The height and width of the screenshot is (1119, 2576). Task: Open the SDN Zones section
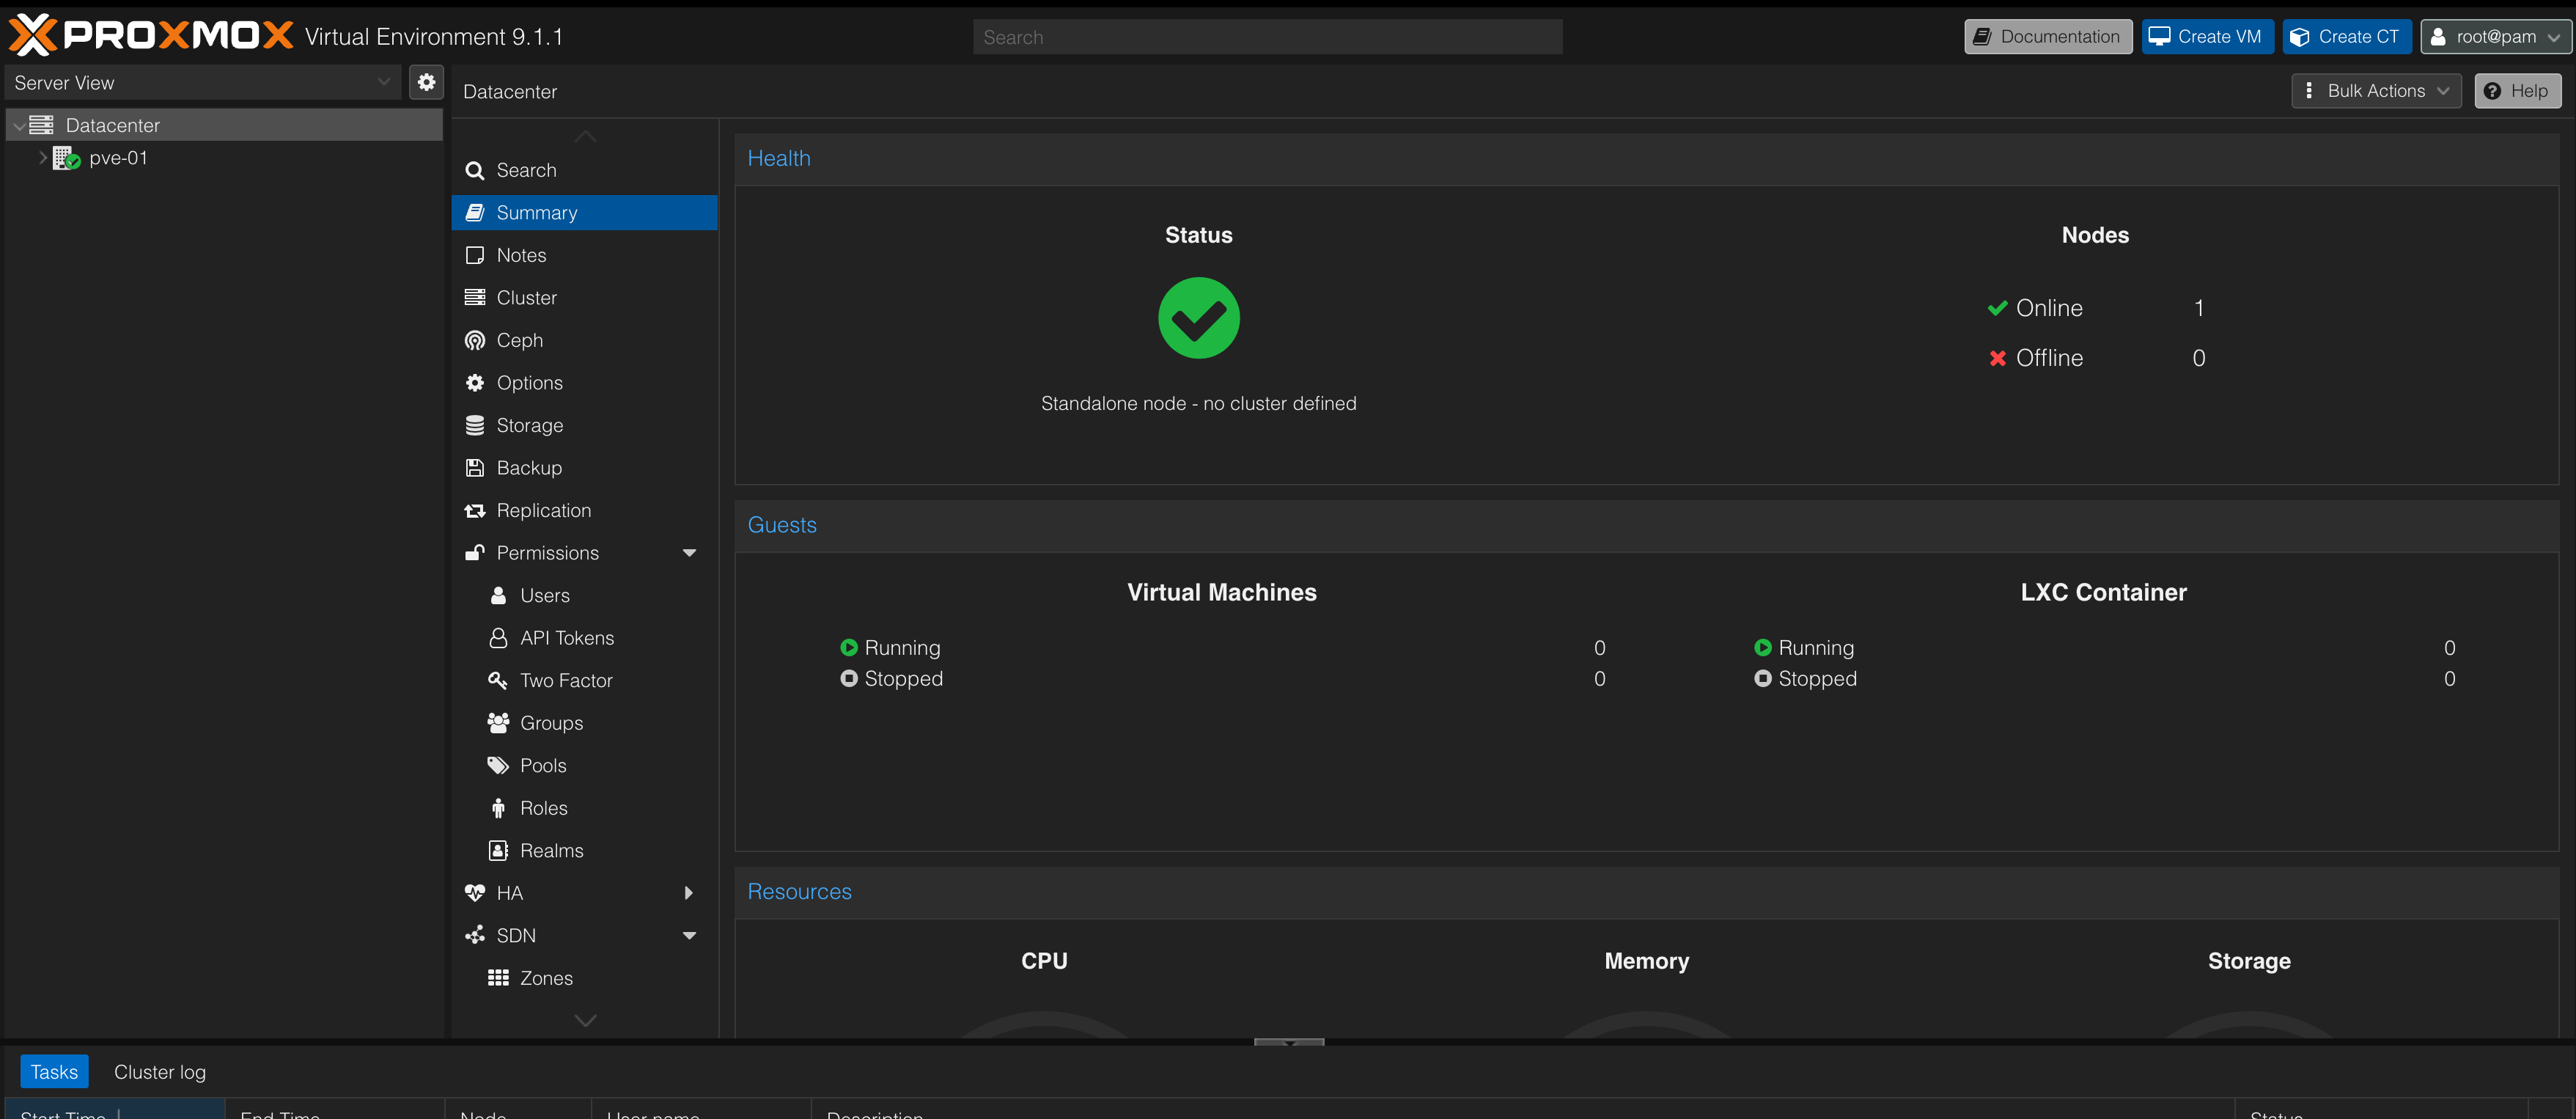tap(546, 978)
